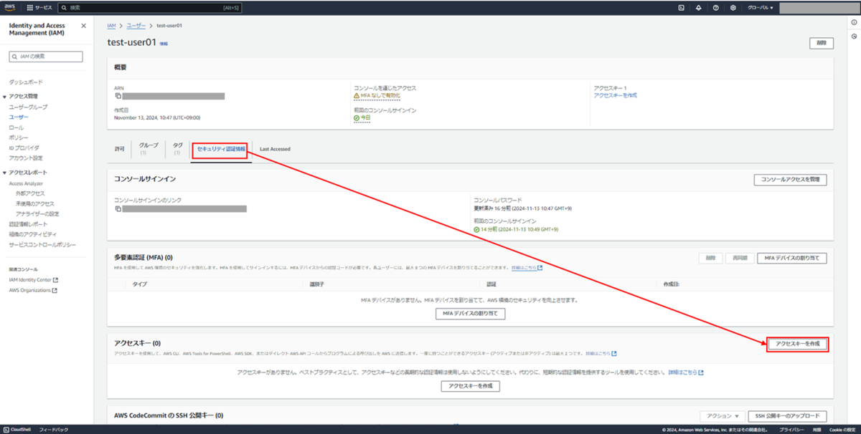Click SSH 公開キーのアップロード button
The width and height of the screenshot is (861, 434).
tap(787, 416)
